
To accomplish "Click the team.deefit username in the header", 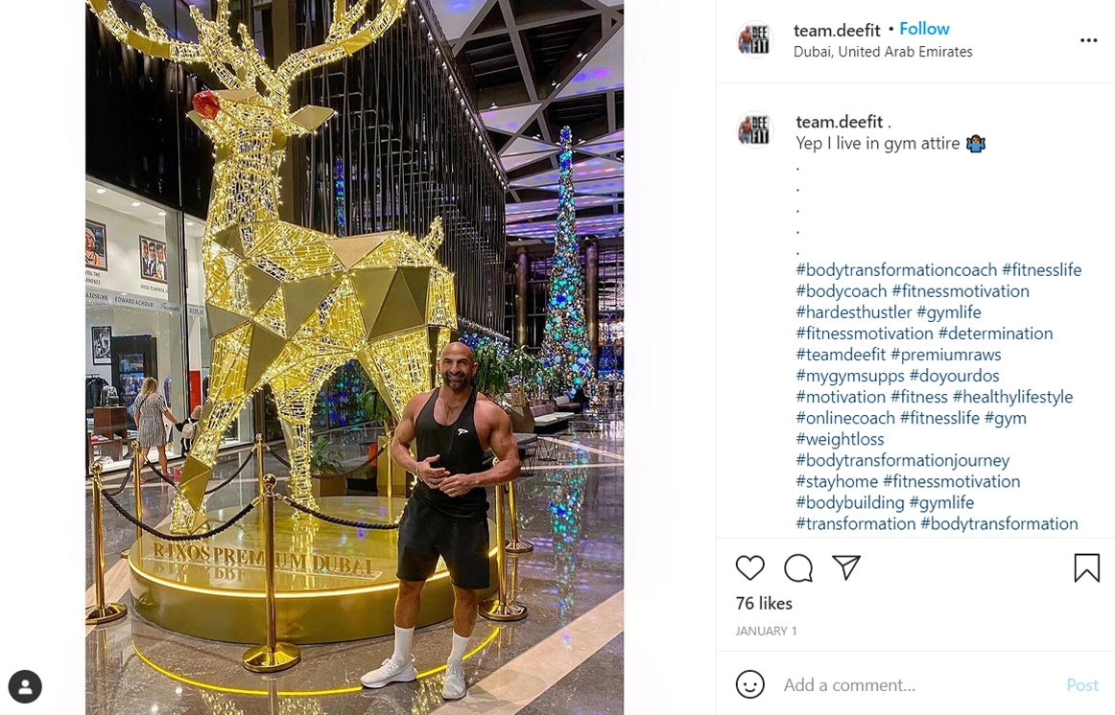I will point(837,30).
